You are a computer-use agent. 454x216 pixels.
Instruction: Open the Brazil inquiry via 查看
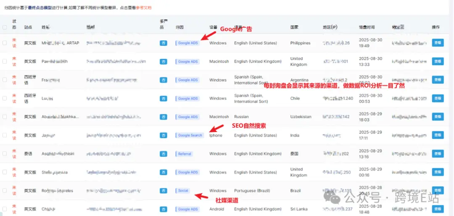438,190
